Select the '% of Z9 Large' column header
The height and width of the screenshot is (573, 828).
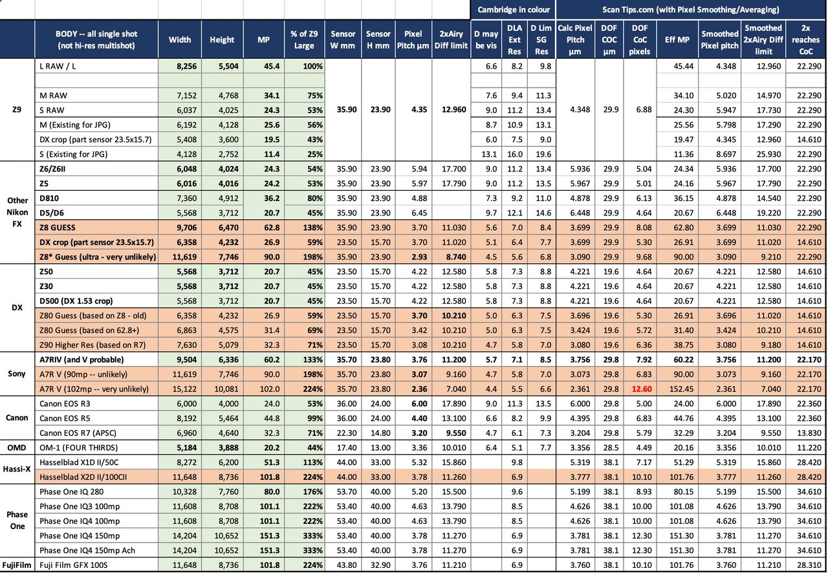[x=304, y=39]
